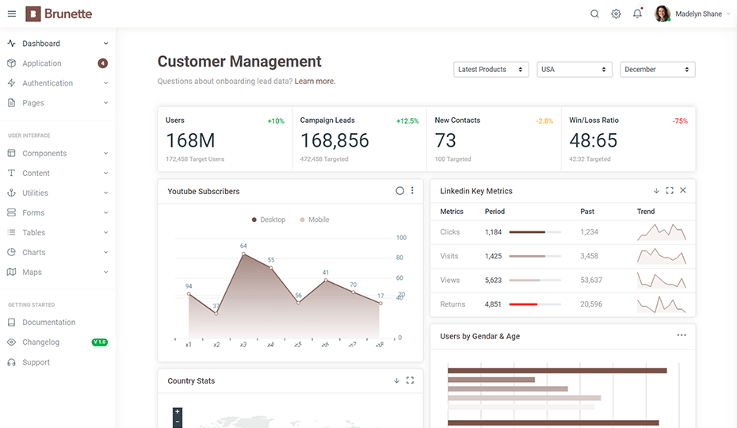Fullscreen the Linkedin Key Metrics card

tap(670, 190)
